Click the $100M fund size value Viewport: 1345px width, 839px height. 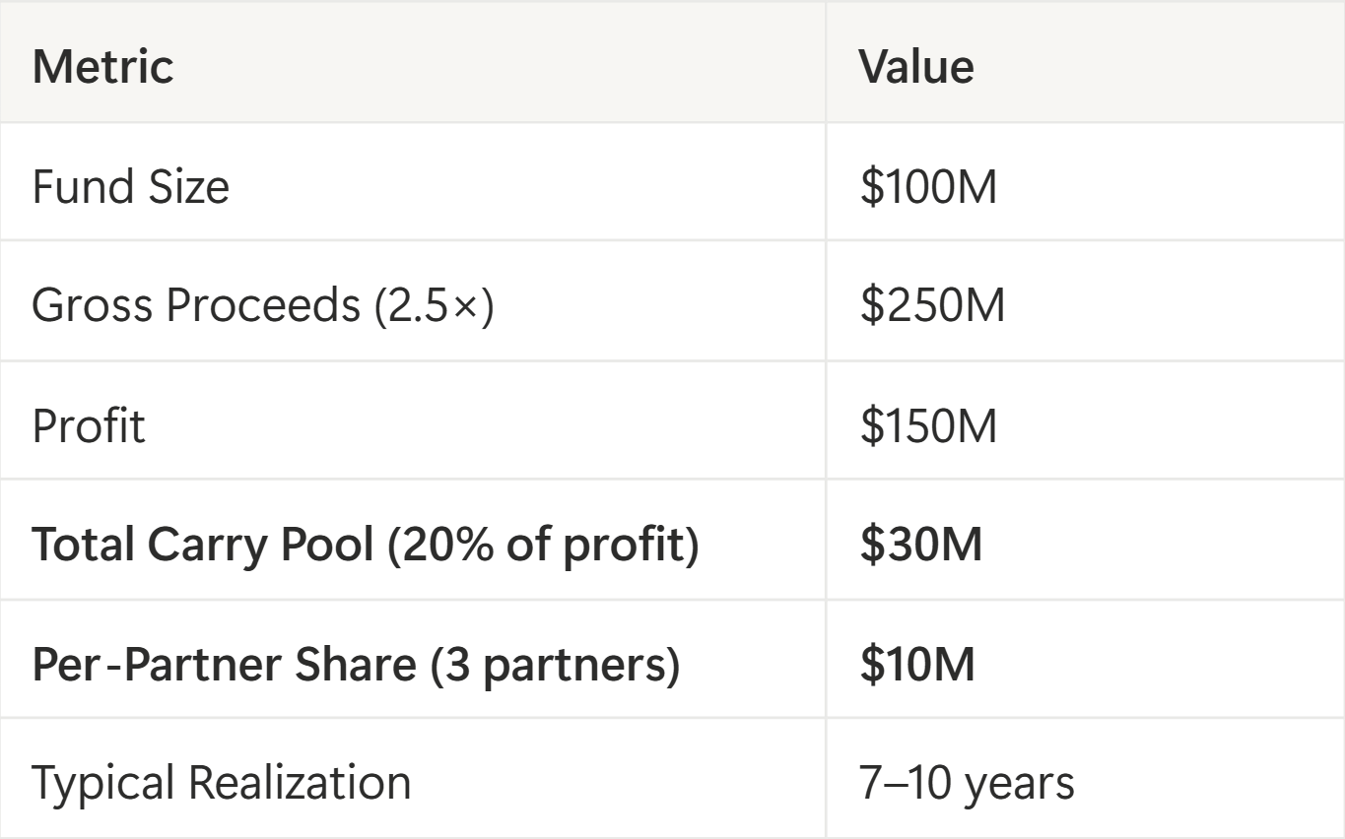(x=928, y=186)
